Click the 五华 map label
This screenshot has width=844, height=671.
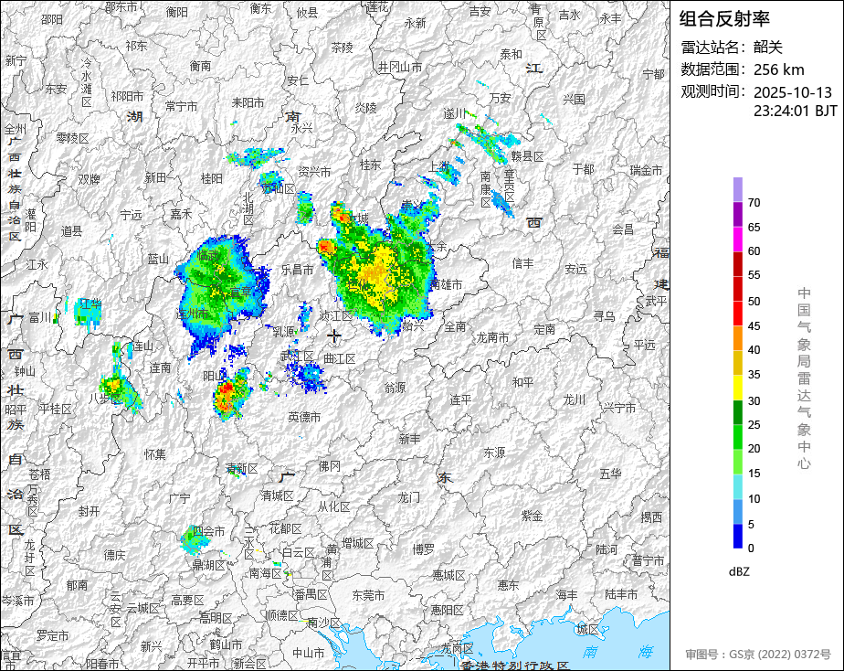(x=610, y=474)
